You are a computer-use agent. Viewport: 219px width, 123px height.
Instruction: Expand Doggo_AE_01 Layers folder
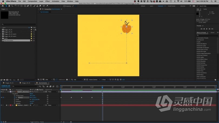click(1, 34)
